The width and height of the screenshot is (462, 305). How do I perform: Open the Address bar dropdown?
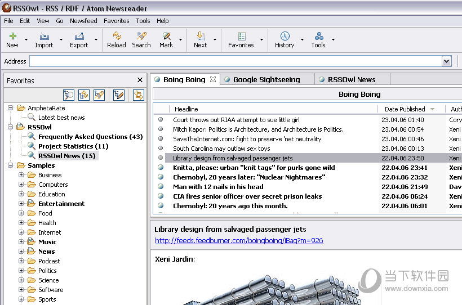click(x=446, y=61)
